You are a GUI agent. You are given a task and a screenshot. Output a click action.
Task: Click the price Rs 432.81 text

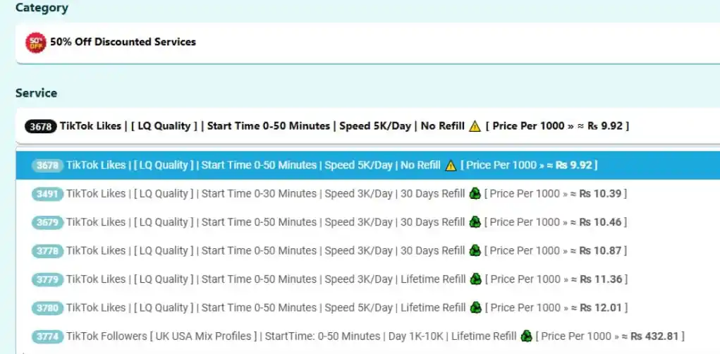tap(654, 336)
